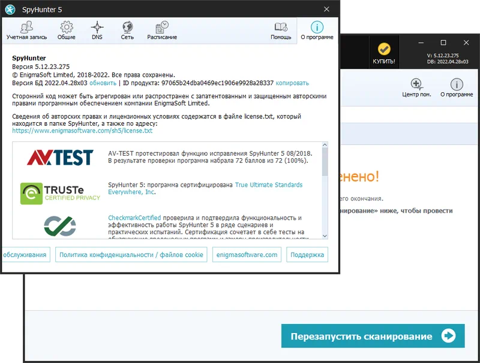The width and height of the screenshot is (480, 363).
Task: Click the Версия 5.12.23.275 text line
Action: click(41, 66)
